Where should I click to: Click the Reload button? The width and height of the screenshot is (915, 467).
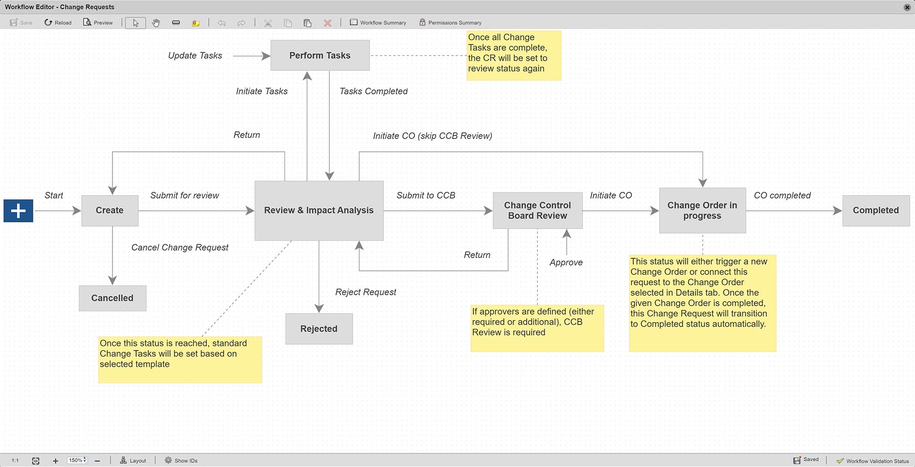[58, 22]
